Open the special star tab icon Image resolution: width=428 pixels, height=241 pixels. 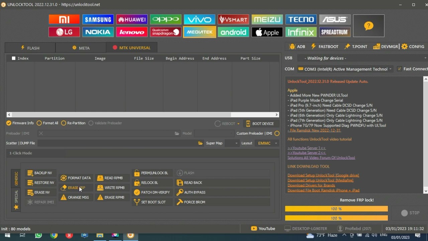[x=16, y=207]
